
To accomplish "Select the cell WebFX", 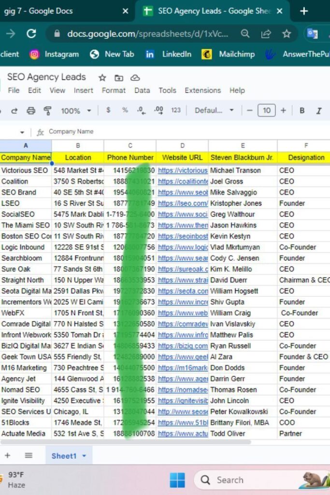I will 26,313.
